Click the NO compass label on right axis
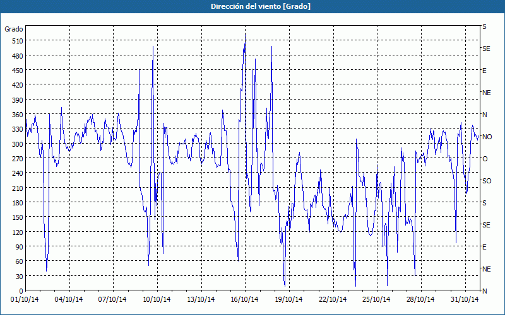The height and width of the screenshot is (315, 505). (487, 137)
